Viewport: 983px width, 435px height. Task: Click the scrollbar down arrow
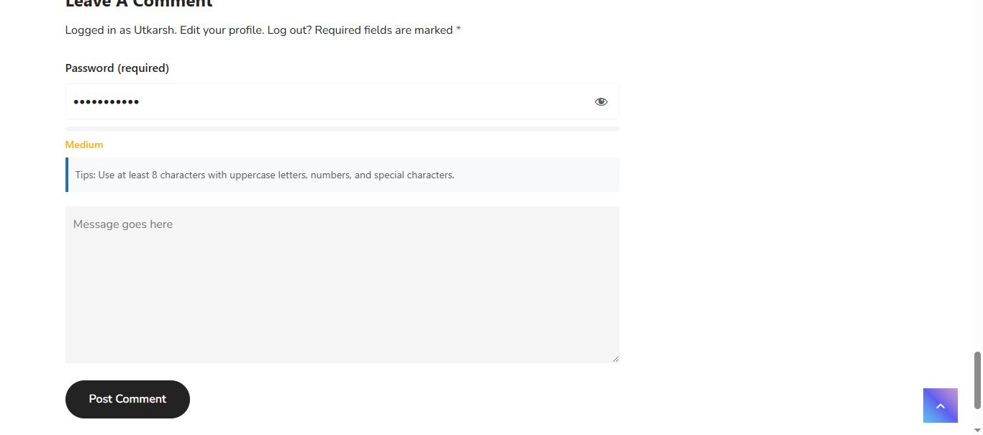[977, 430]
